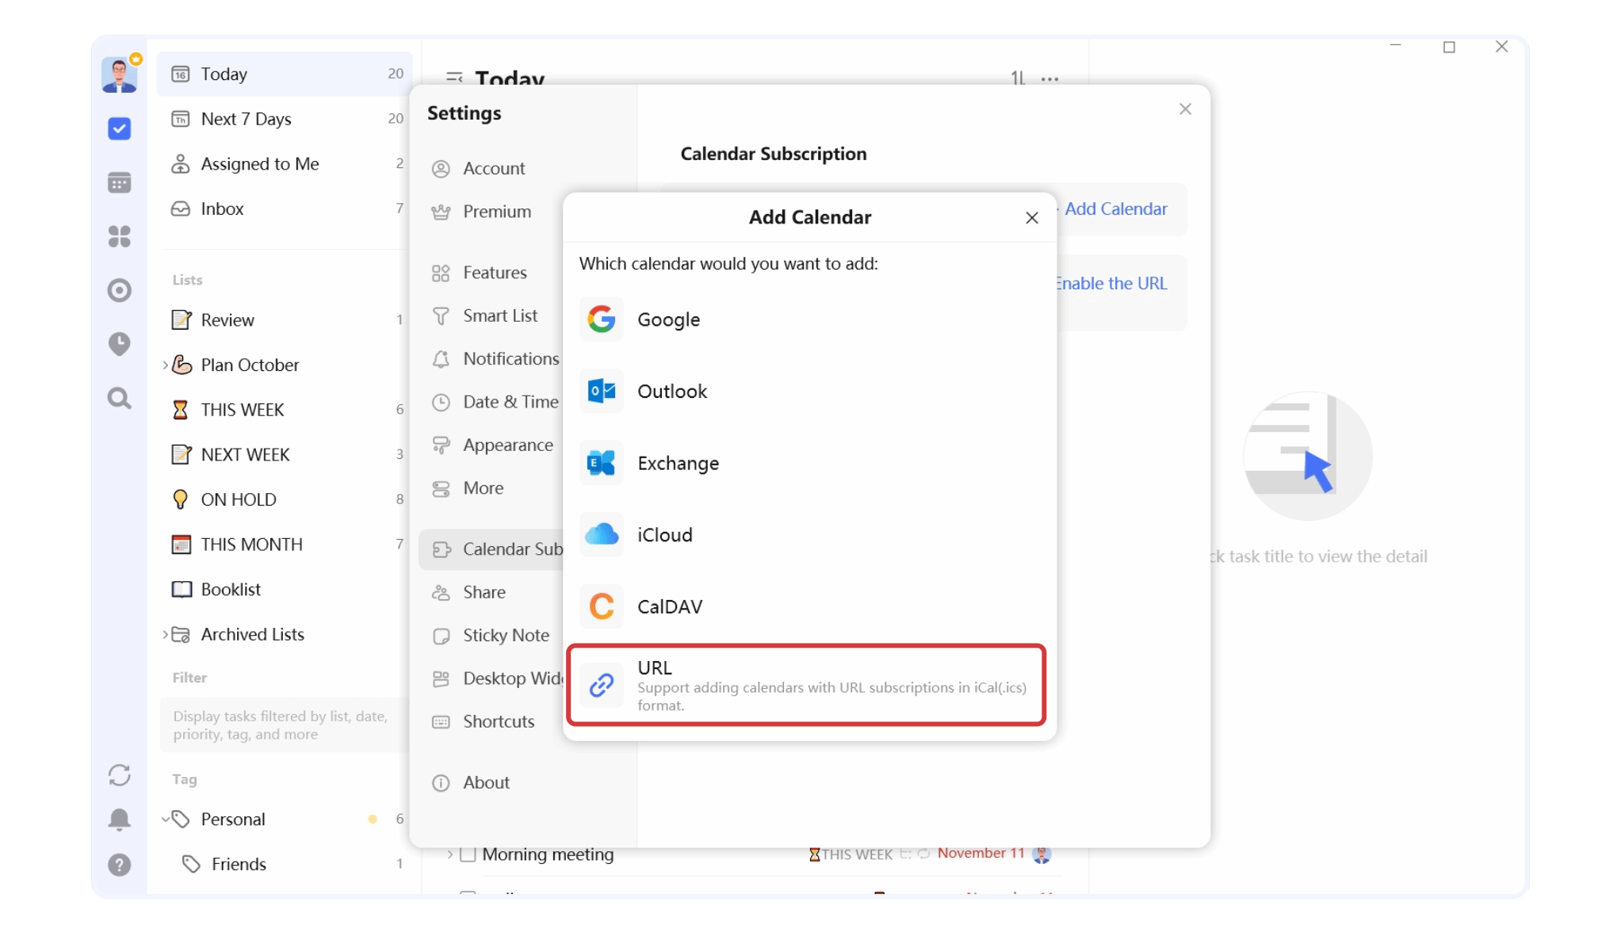1621x925 pixels.
Task: Expand the Plan October list
Action: tap(165, 365)
